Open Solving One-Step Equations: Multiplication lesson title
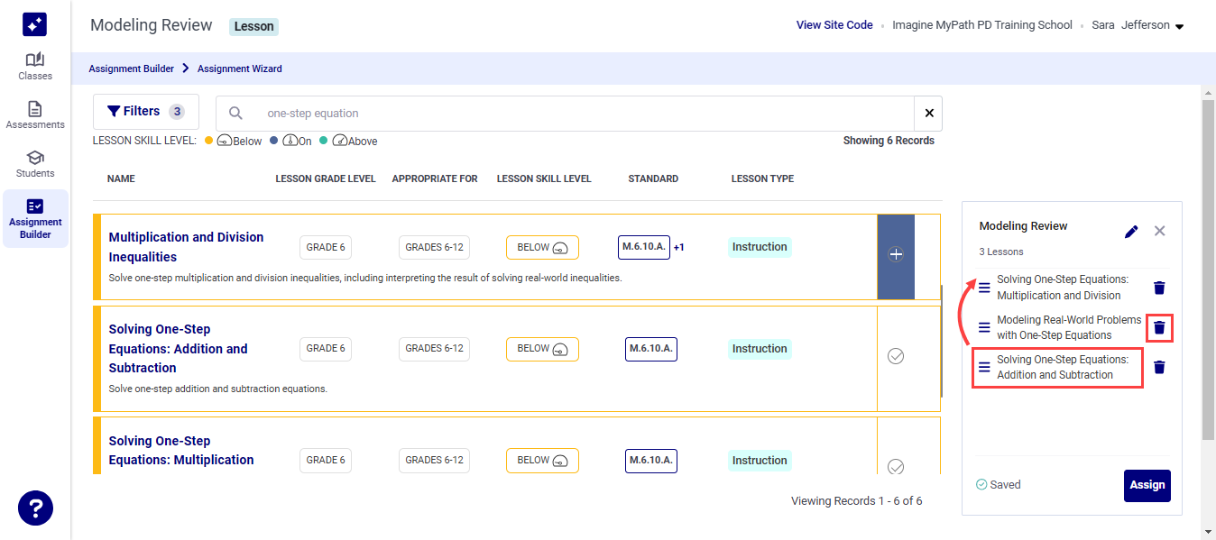 [x=181, y=450]
